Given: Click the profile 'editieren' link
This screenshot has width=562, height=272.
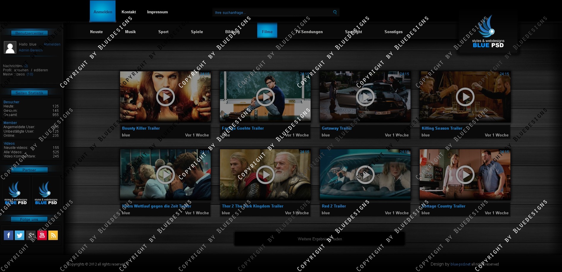Looking at the screenshot, I should point(41,70).
